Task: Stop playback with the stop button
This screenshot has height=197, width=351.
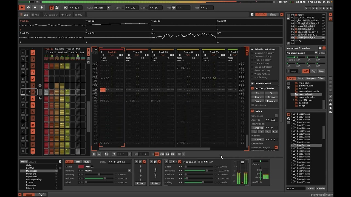Action: pyautogui.click(x=35, y=8)
